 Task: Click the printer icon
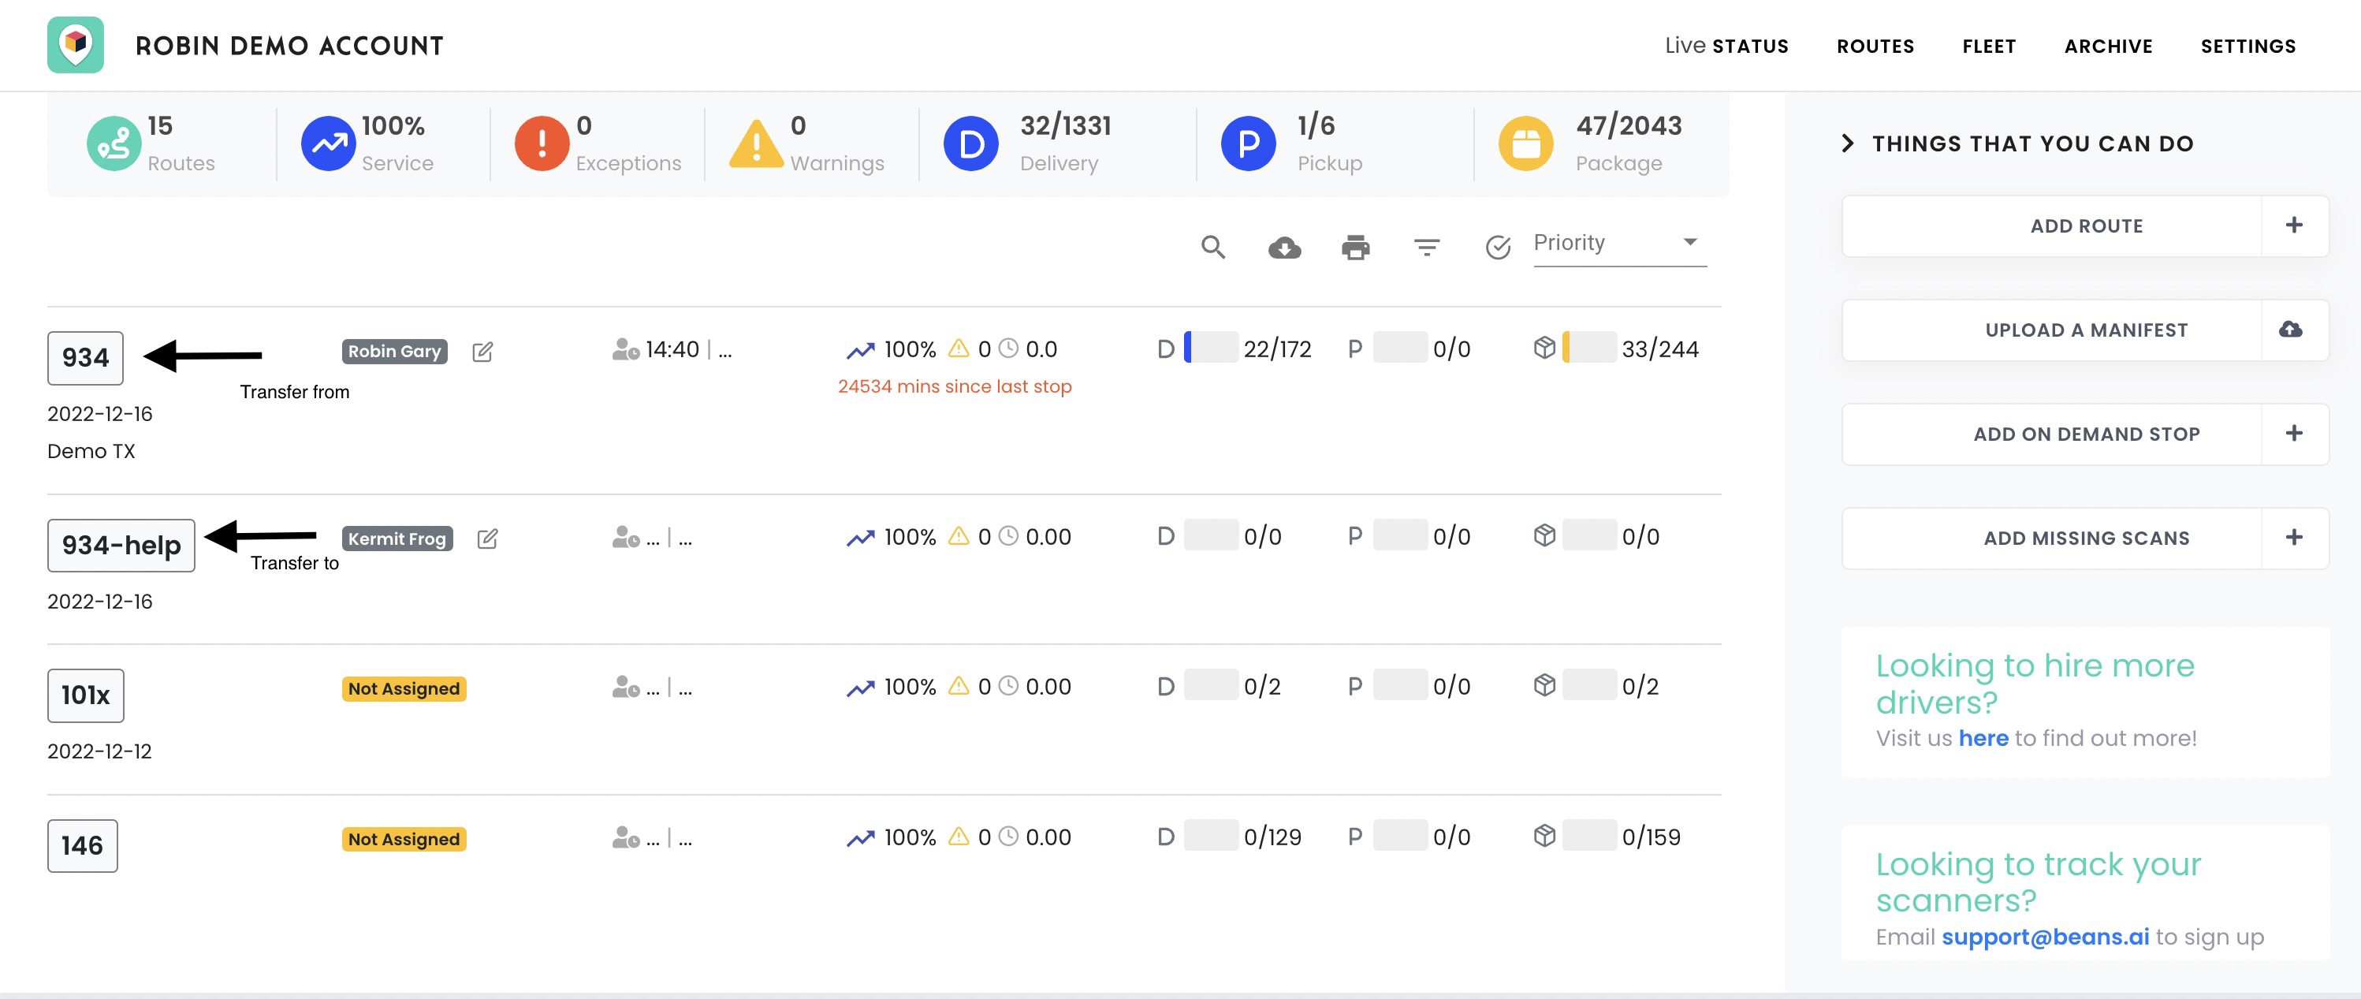pyautogui.click(x=1356, y=248)
